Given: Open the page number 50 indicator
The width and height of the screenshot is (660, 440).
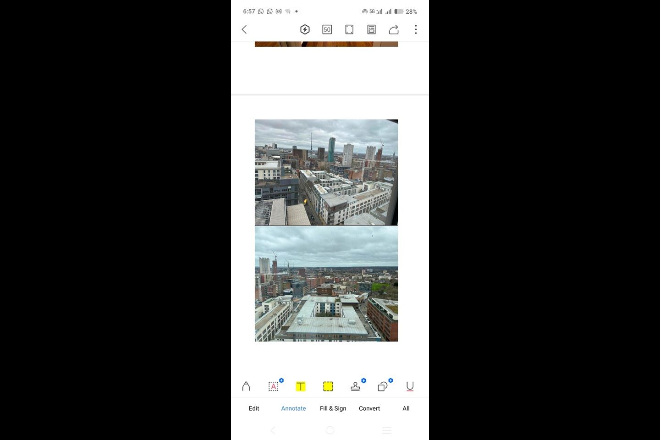Looking at the screenshot, I should tap(327, 29).
